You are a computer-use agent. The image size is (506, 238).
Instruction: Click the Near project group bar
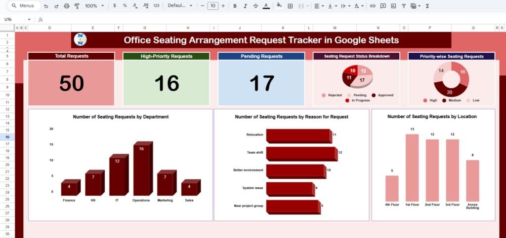coord(294,207)
